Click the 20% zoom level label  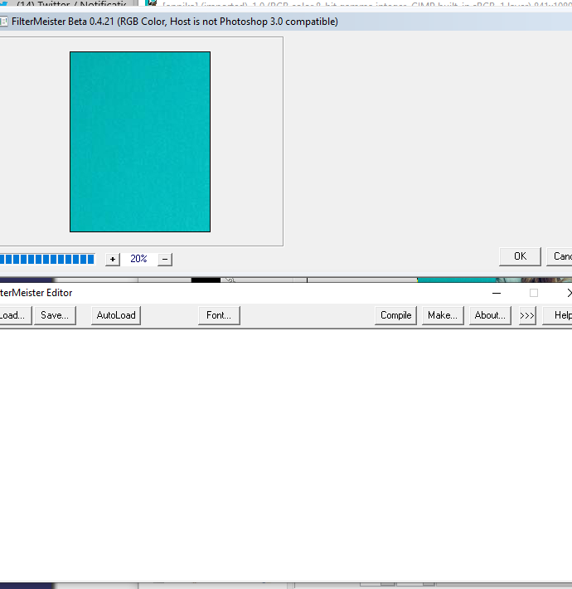click(138, 259)
